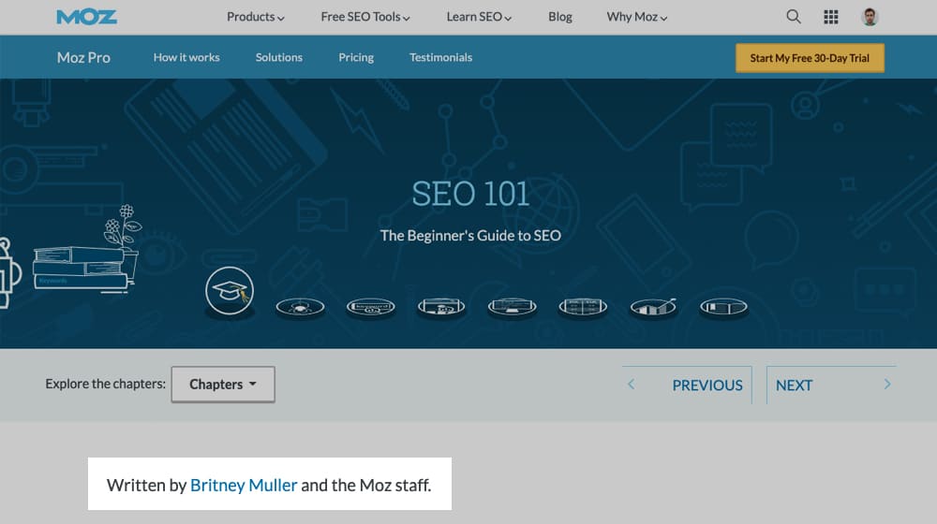
Task: Expand the Products menu
Action: tap(256, 17)
